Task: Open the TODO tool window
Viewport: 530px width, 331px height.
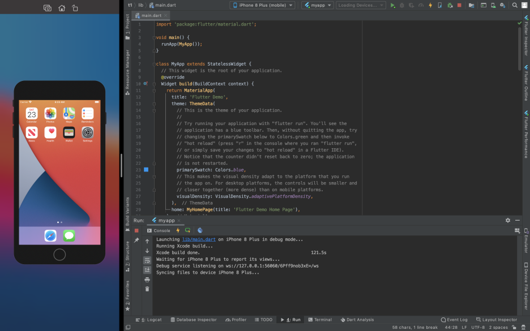Action: pyautogui.click(x=263, y=320)
